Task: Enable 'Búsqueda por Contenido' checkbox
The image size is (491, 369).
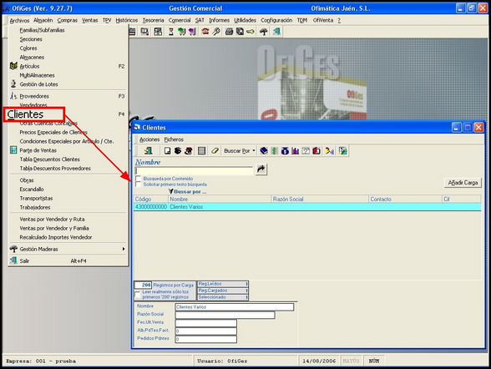Action: pos(138,179)
